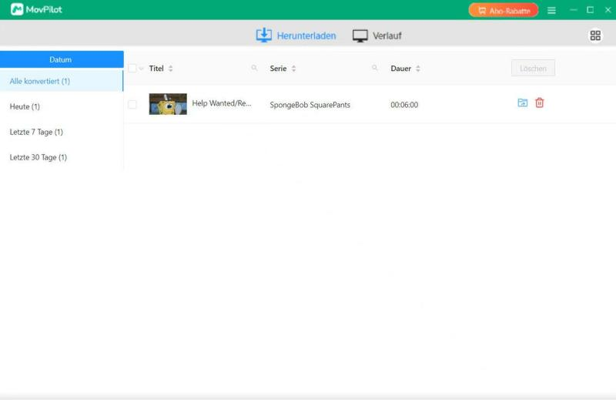Show Alle konvertiert (1) list
This screenshot has height=400, width=616.
(x=62, y=81)
